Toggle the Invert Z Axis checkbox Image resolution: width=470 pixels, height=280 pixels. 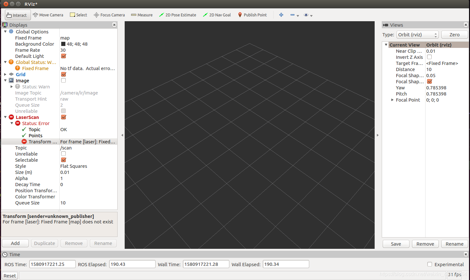(429, 57)
